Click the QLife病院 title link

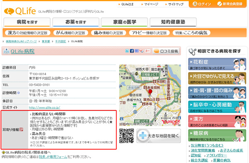point(22,51)
